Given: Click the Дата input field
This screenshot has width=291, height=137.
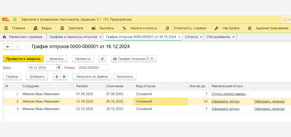Looking at the screenshot, I should point(42,68).
